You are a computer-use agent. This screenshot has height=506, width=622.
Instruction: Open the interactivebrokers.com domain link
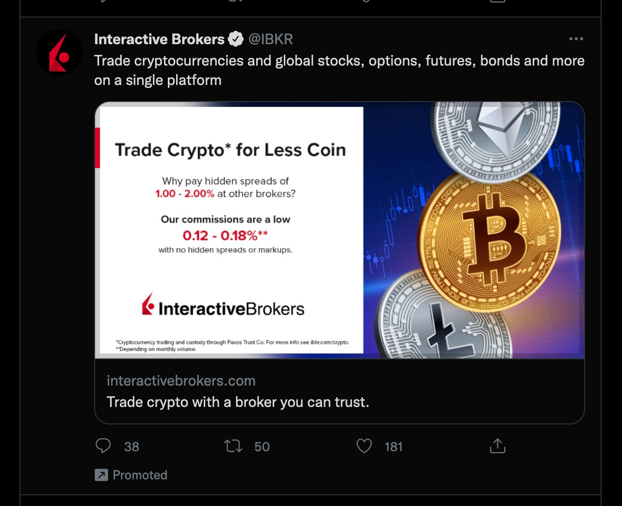click(181, 381)
